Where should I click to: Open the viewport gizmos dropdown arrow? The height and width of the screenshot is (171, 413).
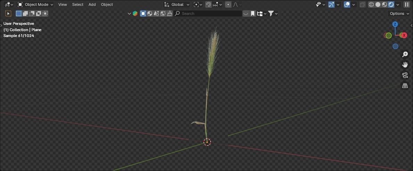[x=338, y=4]
